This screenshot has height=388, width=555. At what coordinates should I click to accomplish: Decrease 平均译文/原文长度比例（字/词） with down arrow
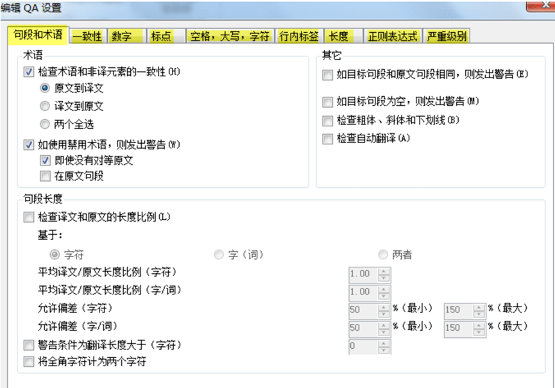click(x=384, y=296)
